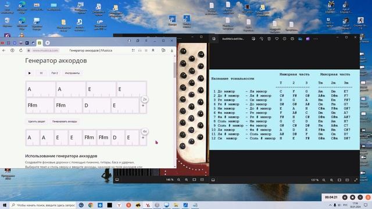Click the taskbar search box
Screen dimensions: 372x209
pyautogui.click(x=43, y=205)
